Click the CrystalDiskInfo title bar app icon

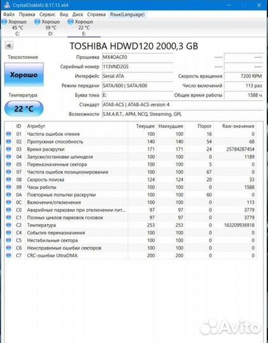(x=6, y=5)
